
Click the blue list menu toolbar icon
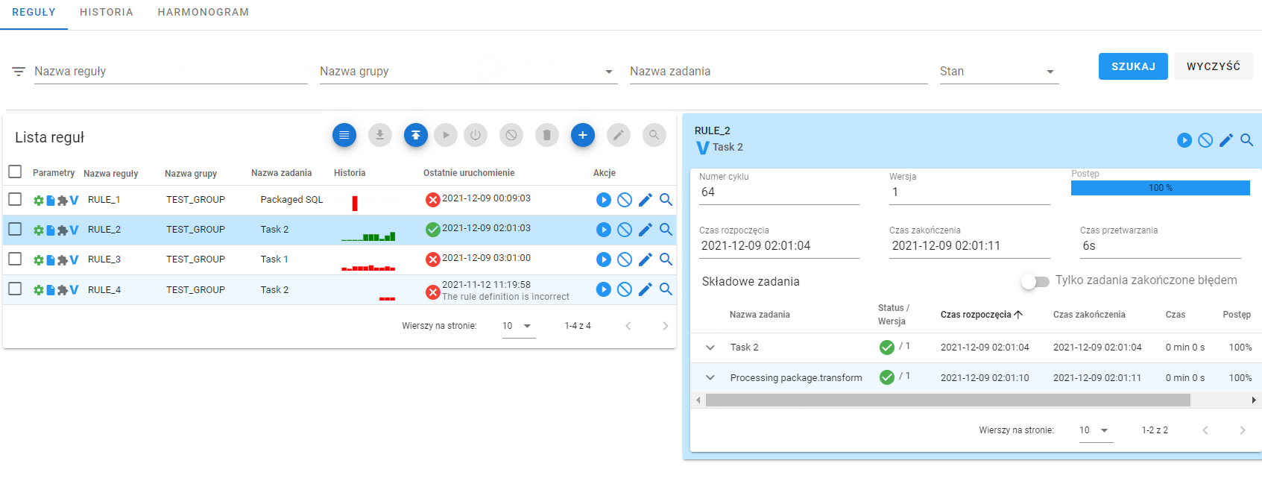coord(344,135)
